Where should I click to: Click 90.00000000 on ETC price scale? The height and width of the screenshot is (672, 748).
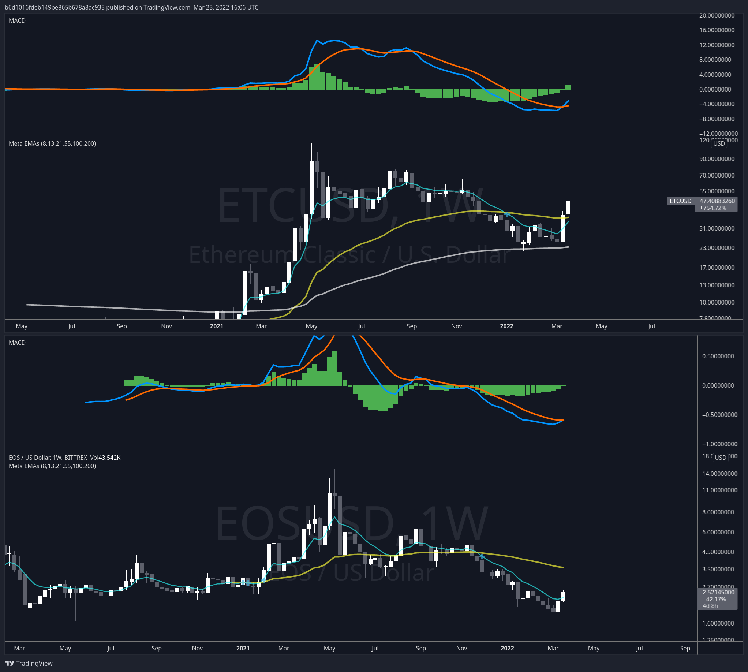[717, 159]
